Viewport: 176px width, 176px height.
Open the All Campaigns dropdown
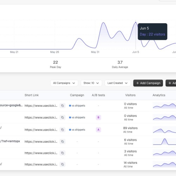tap(64, 83)
